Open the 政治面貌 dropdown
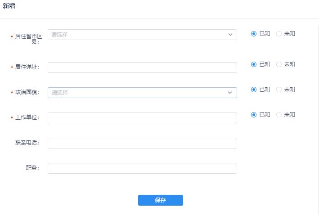This screenshot has height=216, width=319. (x=135, y=93)
